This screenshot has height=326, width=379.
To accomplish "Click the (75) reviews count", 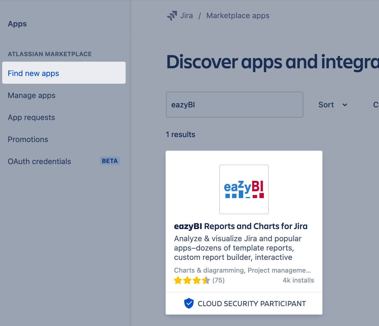I will (218, 280).
